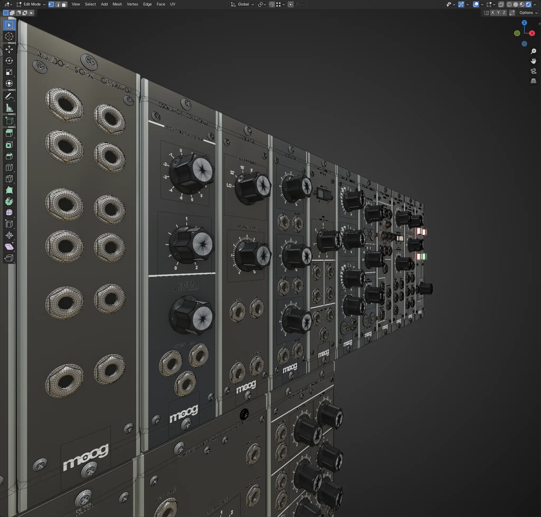Click the green Y axis gizmo
The width and height of the screenshot is (541, 517).
tap(517, 33)
